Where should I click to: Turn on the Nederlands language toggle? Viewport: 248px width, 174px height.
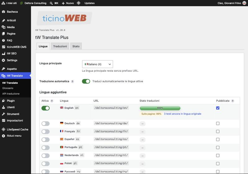(46, 156)
